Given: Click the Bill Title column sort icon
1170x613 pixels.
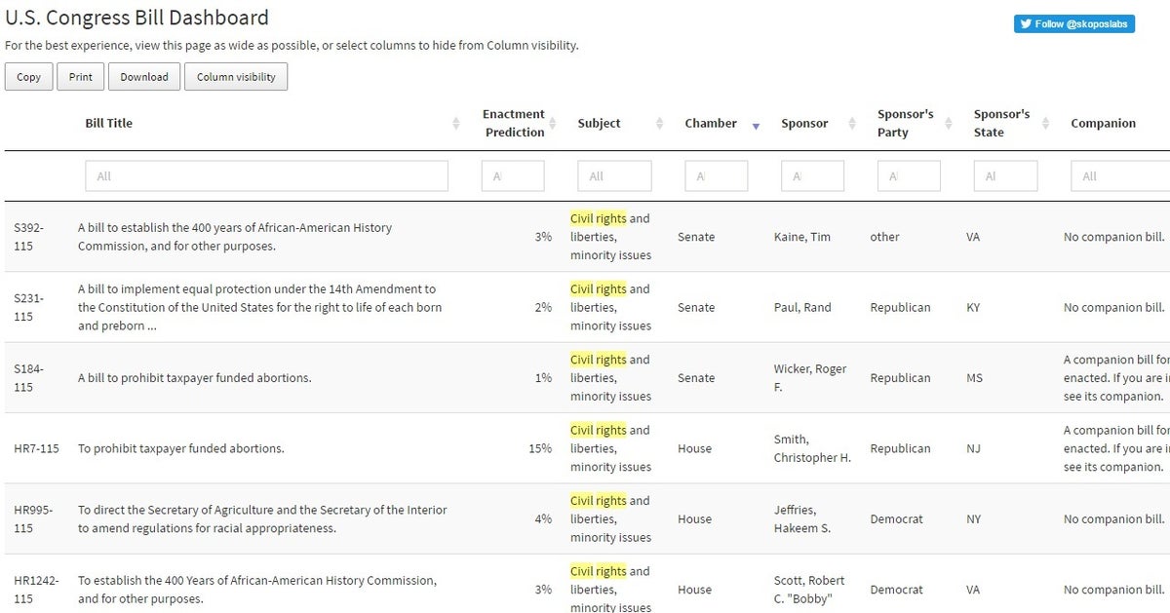Looking at the screenshot, I should pyautogui.click(x=456, y=124).
